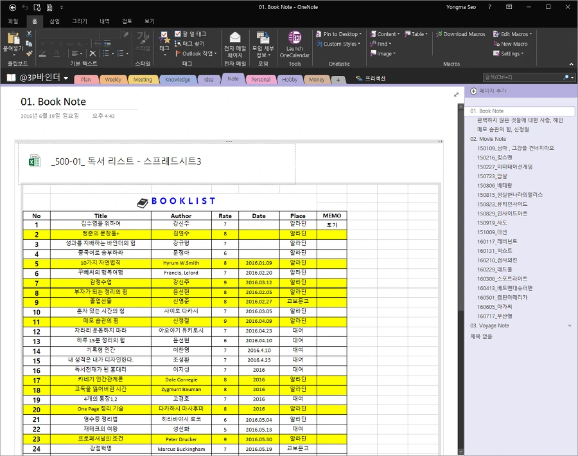The width and height of the screenshot is (578, 456).
Task: Open the Outlook 작업 dropdown
Action: click(196, 53)
